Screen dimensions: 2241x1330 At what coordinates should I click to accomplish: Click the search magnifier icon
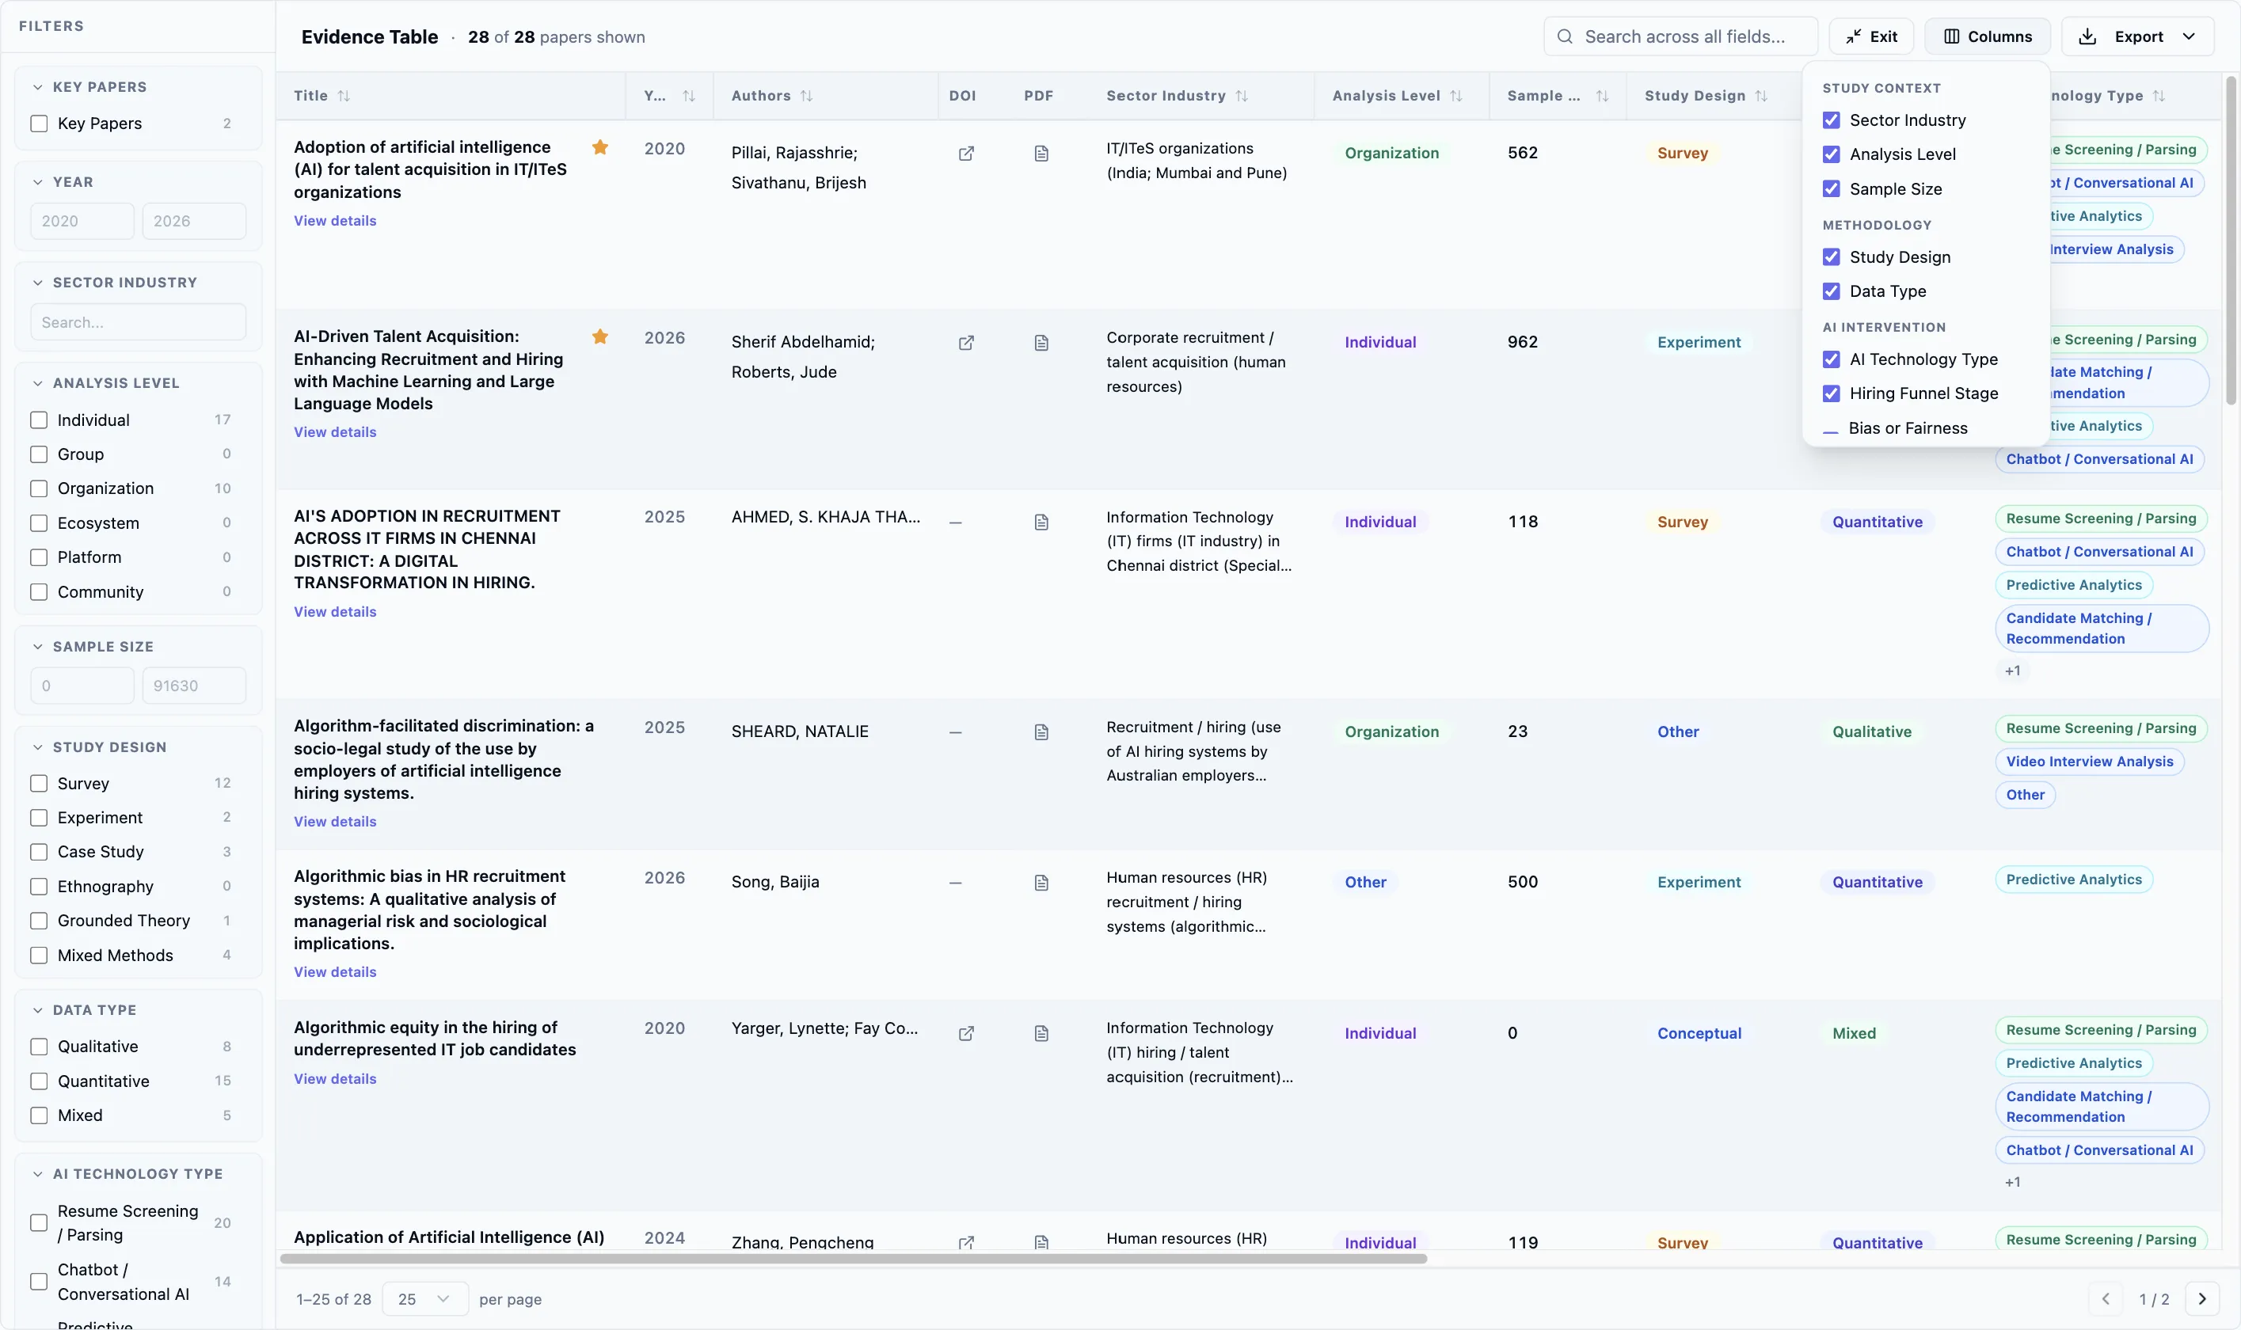(1564, 36)
